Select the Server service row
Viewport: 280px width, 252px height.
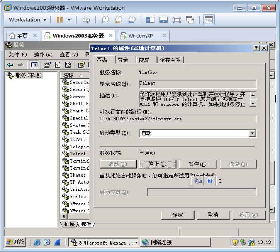[x=75, y=97]
